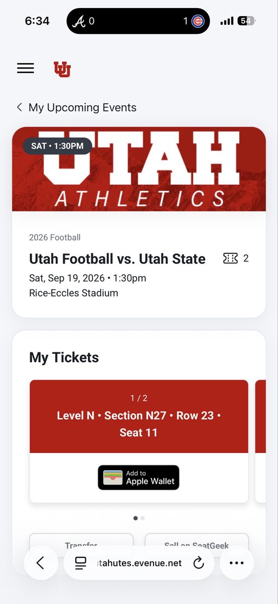This screenshot has width=278, height=604.
Task: Open the hamburger navigation menu
Action: click(26, 68)
